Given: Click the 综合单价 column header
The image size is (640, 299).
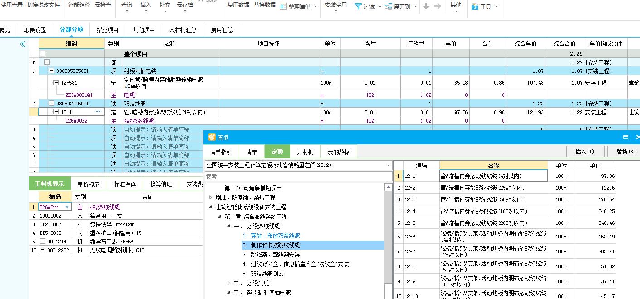Looking at the screenshot, I should [526, 43].
